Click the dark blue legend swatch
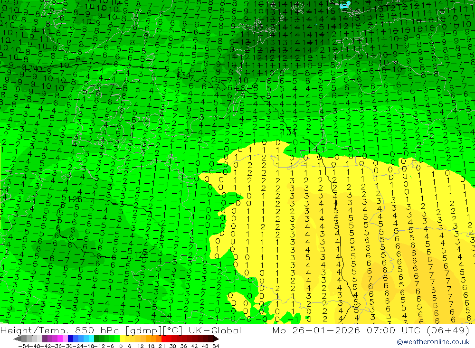Image resolution: width=475 pixels, height=348 pixels. [70, 339]
